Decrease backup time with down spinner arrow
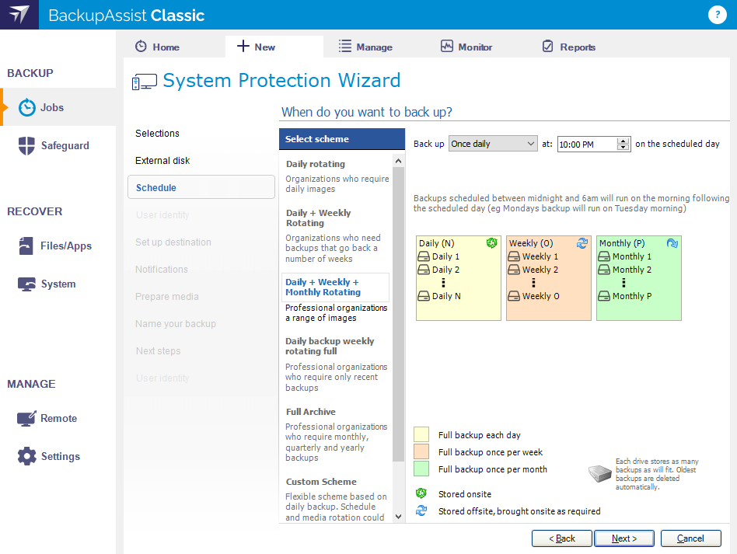Screen dimensions: 737x554 (x=623, y=147)
